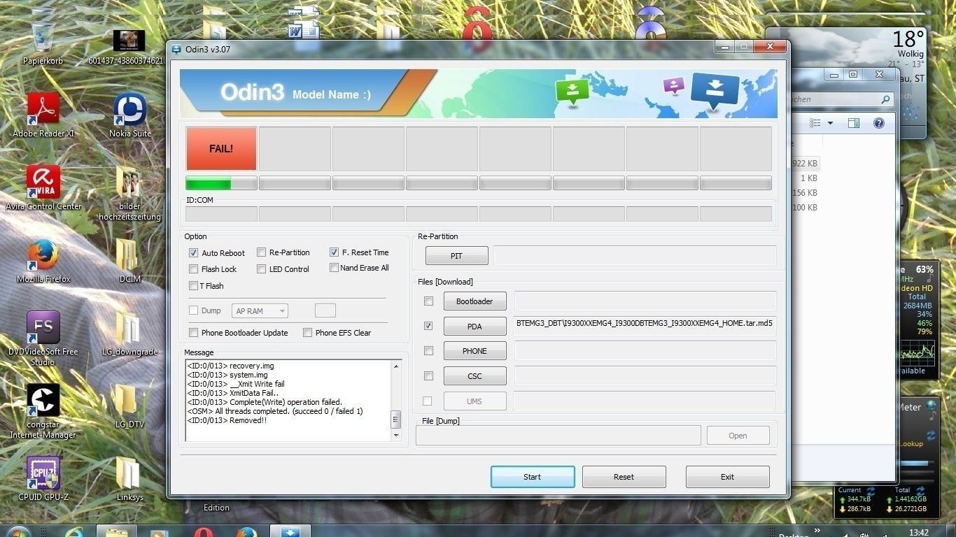Click the Reset button in Odin
The width and height of the screenshot is (956, 537).
pos(624,477)
